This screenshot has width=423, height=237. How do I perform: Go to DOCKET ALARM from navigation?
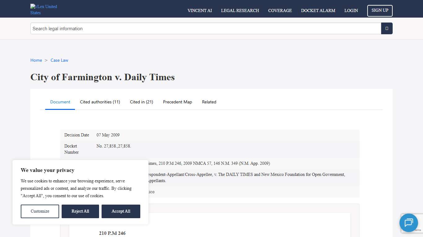pos(318,10)
